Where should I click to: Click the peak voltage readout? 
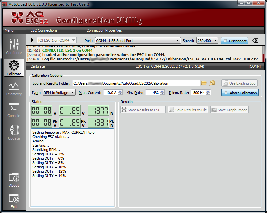(70, 122)
